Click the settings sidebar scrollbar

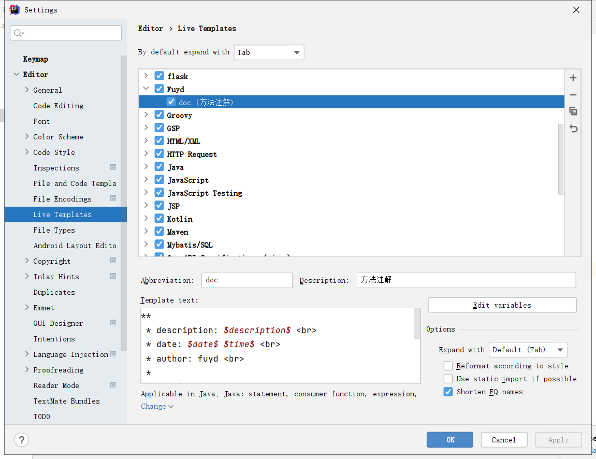point(124,203)
